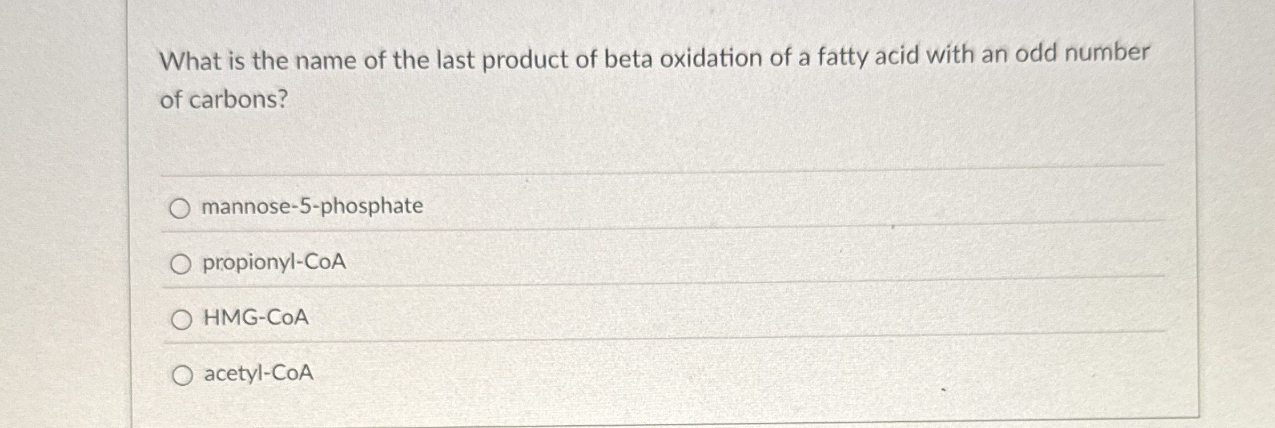Screen dimensions: 1275x428
Task: Select the last answer choice circle
Action: click(x=183, y=374)
